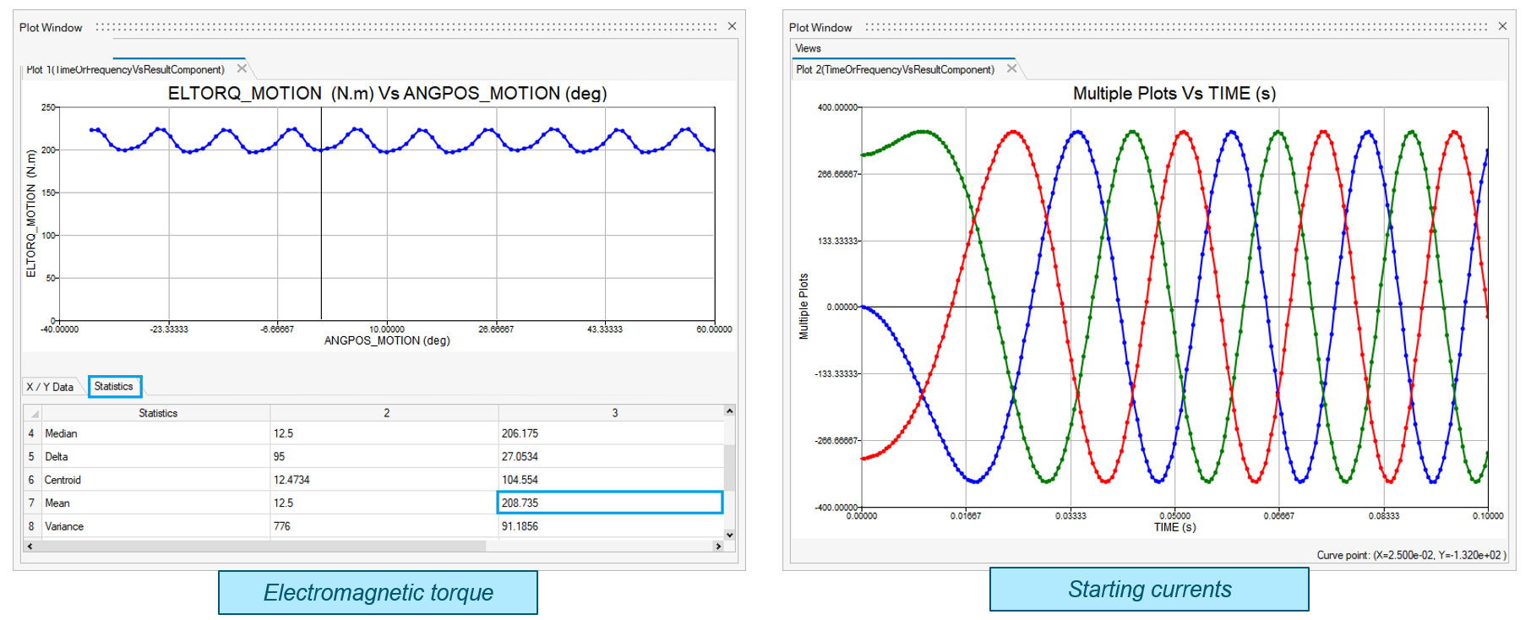Click the "Centroid" row label
1531x620 pixels.
click(63, 480)
